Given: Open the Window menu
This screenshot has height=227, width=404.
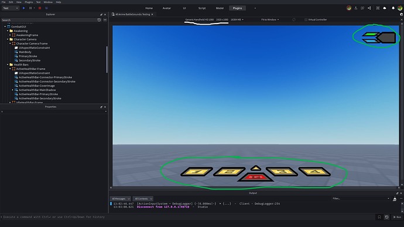Looking at the screenshot, I should pyautogui.click(x=48, y=2).
